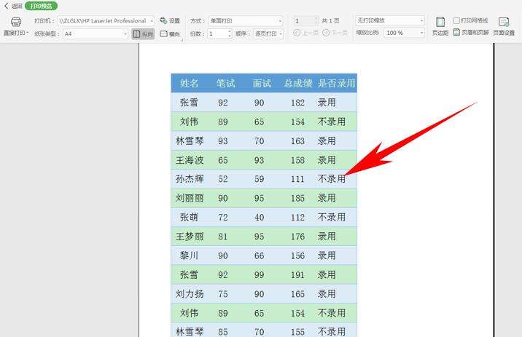Click the 份数 copies number field
Viewport: 522px width, 337px height.
coord(217,34)
